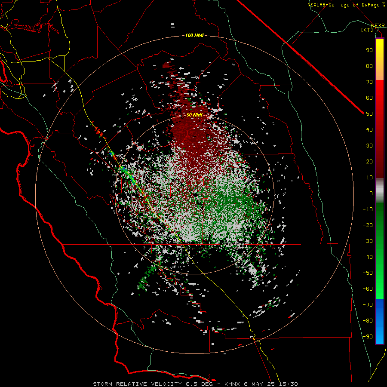Click the -40 value on the velocity scale
The image size is (387, 387).
[x=368, y=257]
